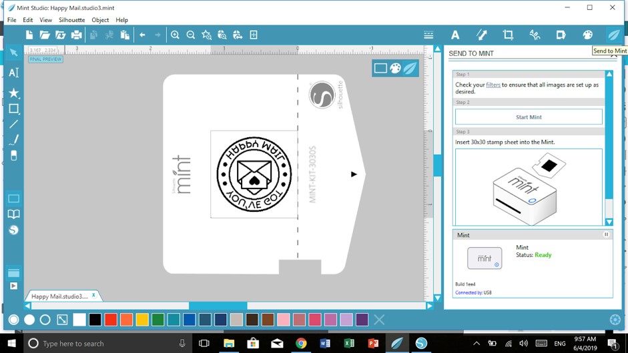Open Excel from the taskbar
This screenshot has height=353, width=628.
point(349,344)
